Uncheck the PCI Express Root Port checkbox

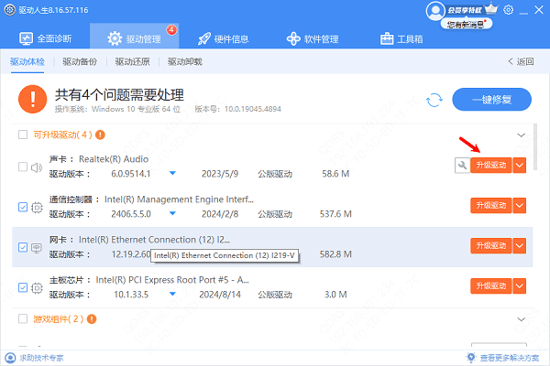click(x=23, y=287)
